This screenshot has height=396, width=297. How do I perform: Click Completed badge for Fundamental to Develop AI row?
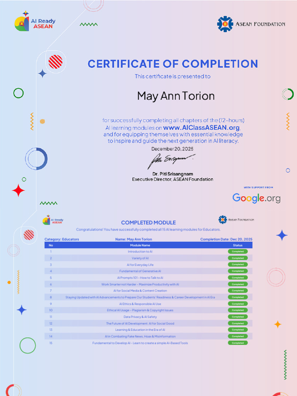238,343
